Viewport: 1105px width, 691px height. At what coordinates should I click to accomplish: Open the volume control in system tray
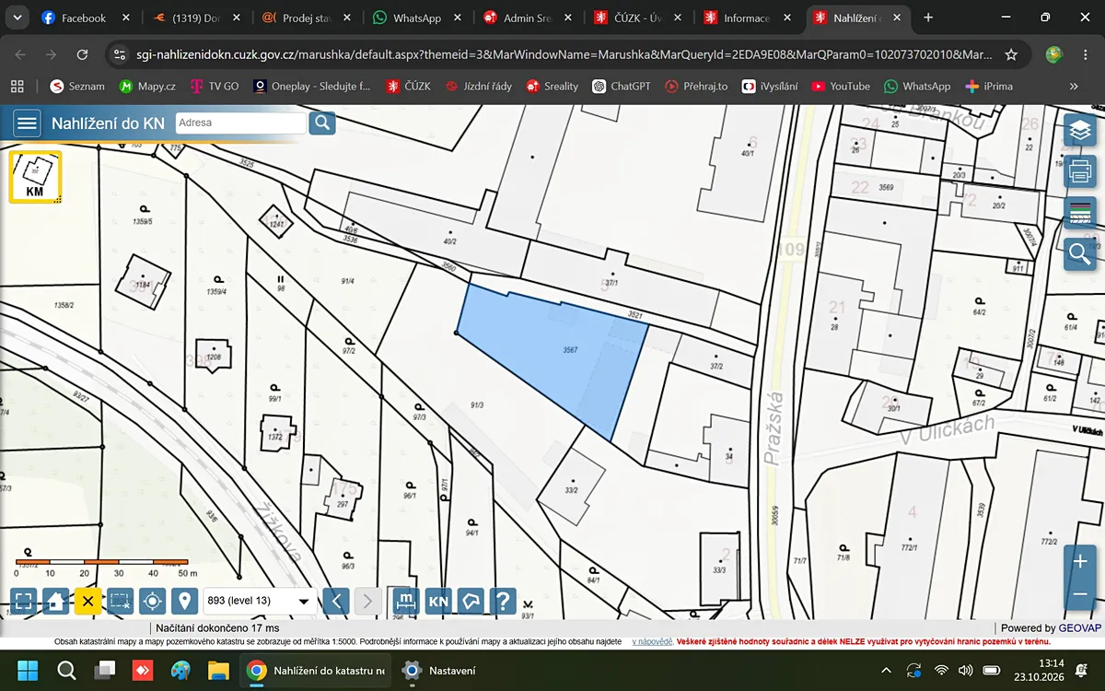[x=966, y=670]
